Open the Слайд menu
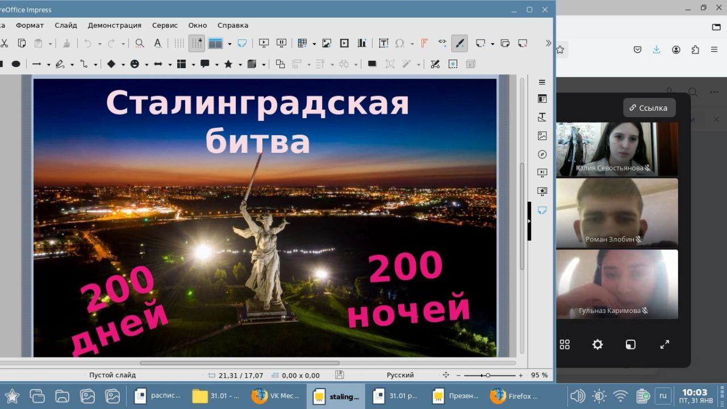The width and height of the screenshot is (727, 409). pyautogui.click(x=66, y=25)
